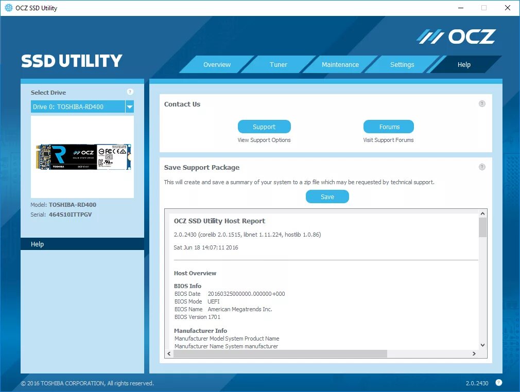Open the Help item in left sidebar
Viewport: 520px width, 392px height.
tap(82, 244)
